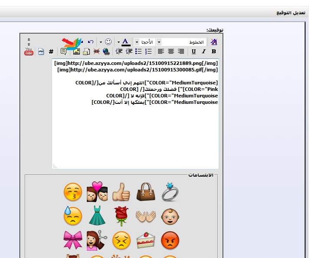The height and width of the screenshot is (258, 309).
Task: Insert the angry red face emoji
Action: [x=170, y=240]
